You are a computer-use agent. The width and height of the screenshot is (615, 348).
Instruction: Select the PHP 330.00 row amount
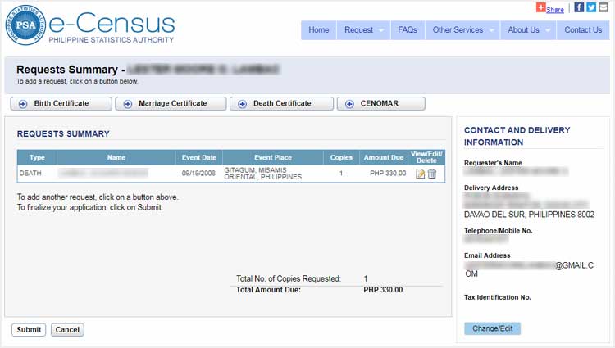[388, 173]
